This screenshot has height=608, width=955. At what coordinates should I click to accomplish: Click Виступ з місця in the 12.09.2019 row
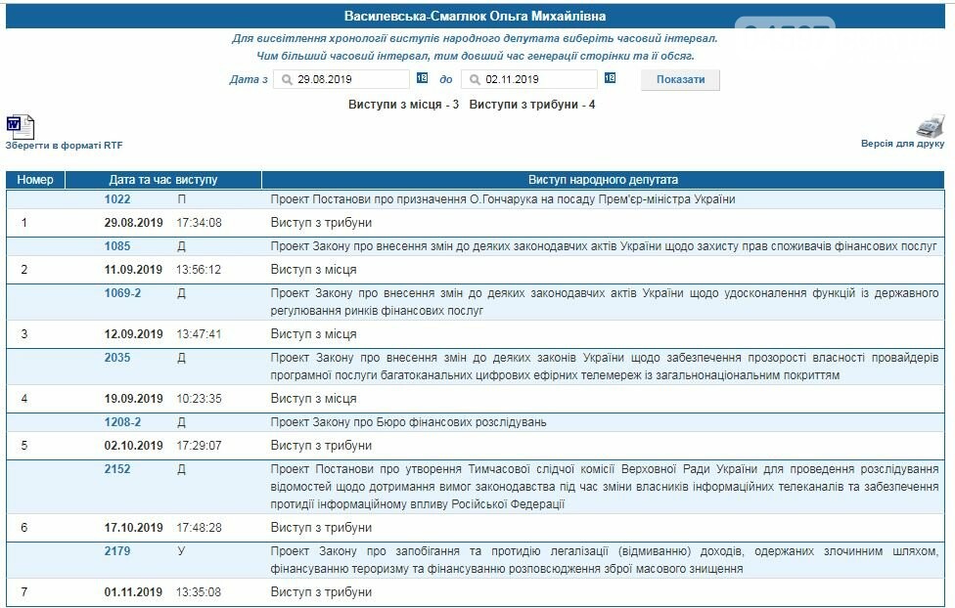[x=314, y=334]
